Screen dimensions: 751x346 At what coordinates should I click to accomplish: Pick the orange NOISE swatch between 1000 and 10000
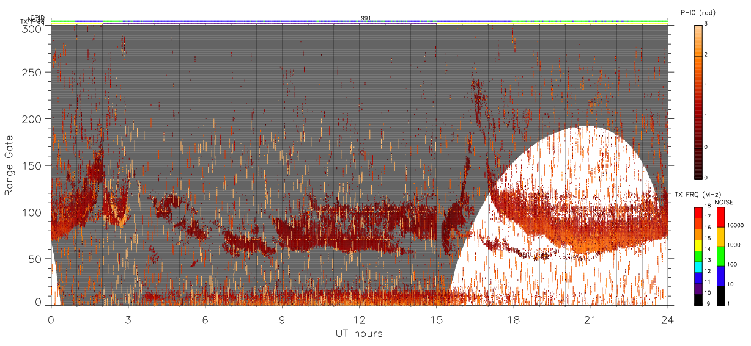[x=721, y=236]
